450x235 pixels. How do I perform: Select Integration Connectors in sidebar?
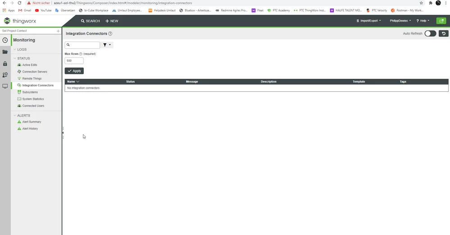(x=37, y=86)
